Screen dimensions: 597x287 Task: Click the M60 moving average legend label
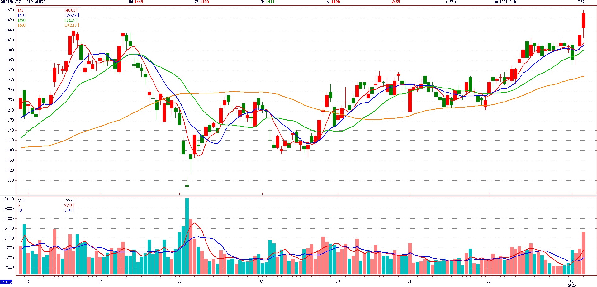click(x=21, y=25)
